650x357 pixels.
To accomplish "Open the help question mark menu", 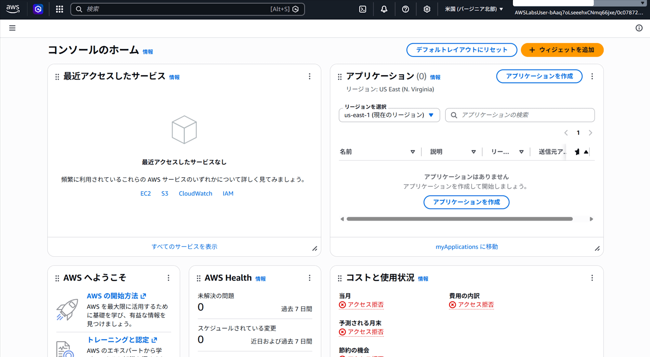I will [x=406, y=9].
